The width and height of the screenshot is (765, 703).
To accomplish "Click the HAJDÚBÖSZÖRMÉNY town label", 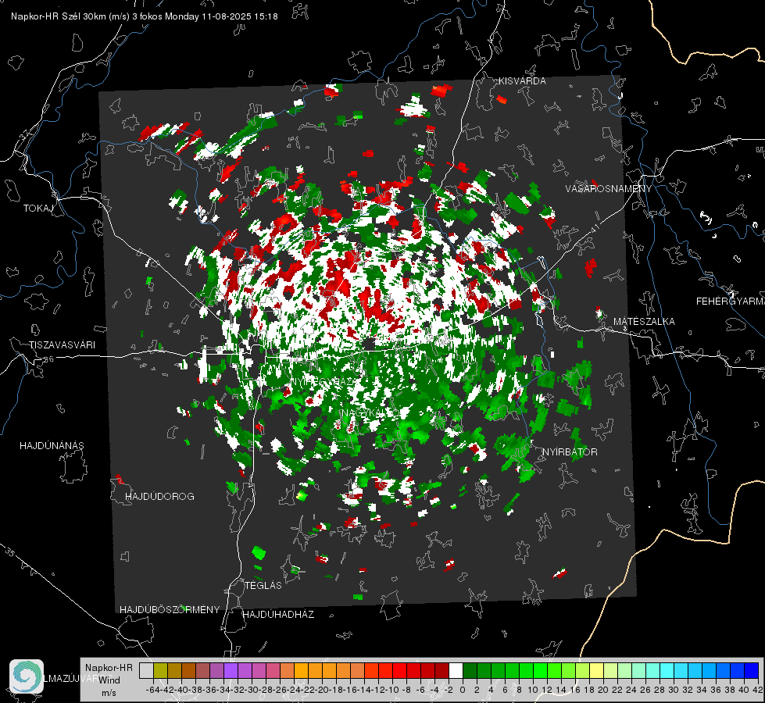I will [x=170, y=610].
